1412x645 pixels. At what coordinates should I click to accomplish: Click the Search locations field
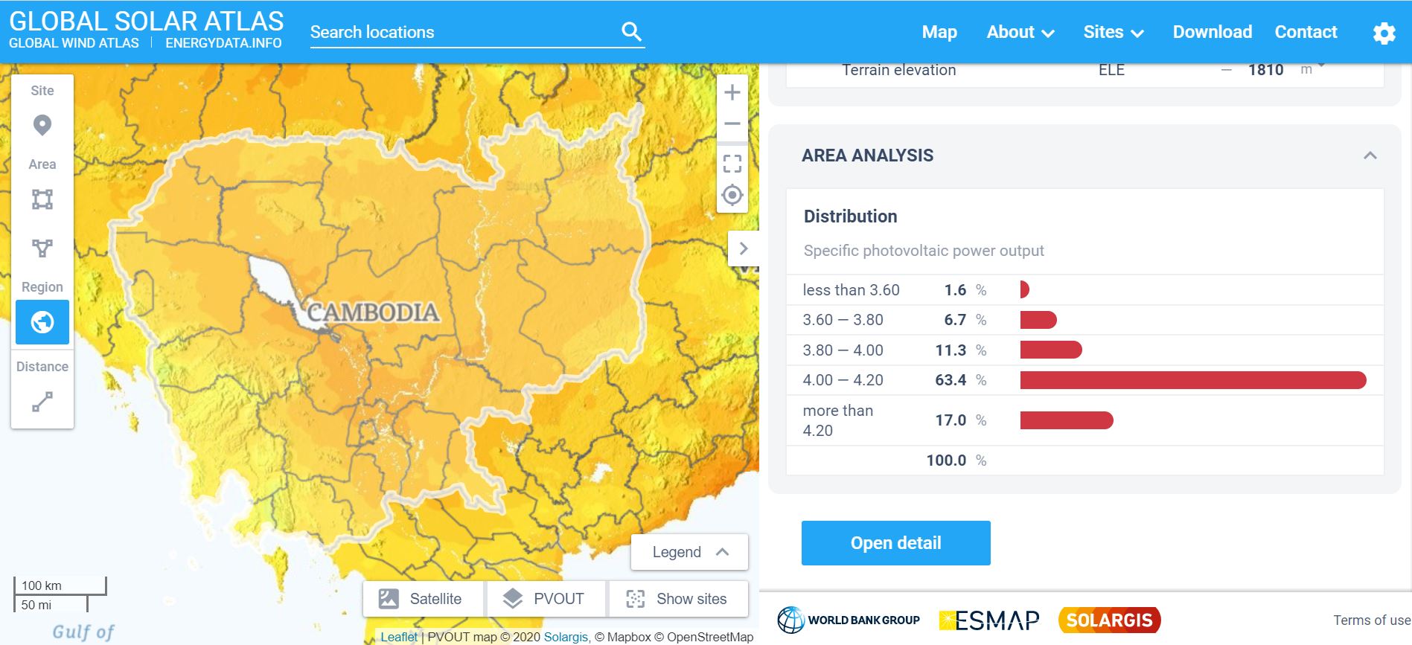tap(461, 32)
